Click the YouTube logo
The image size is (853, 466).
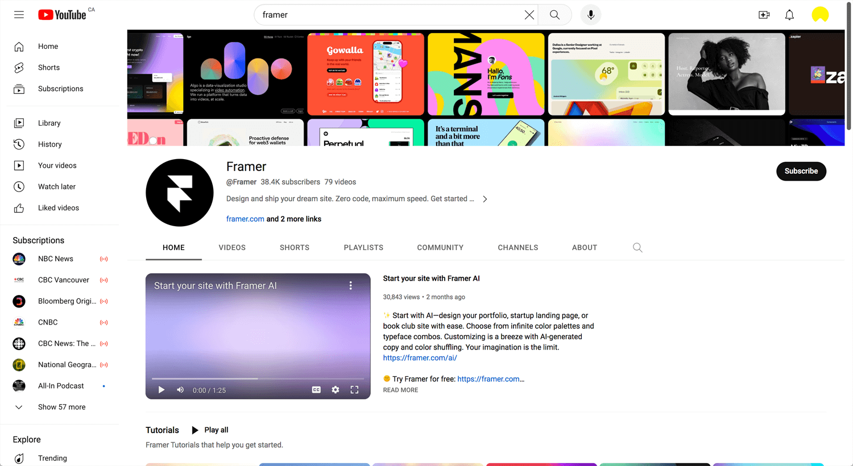point(62,15)
